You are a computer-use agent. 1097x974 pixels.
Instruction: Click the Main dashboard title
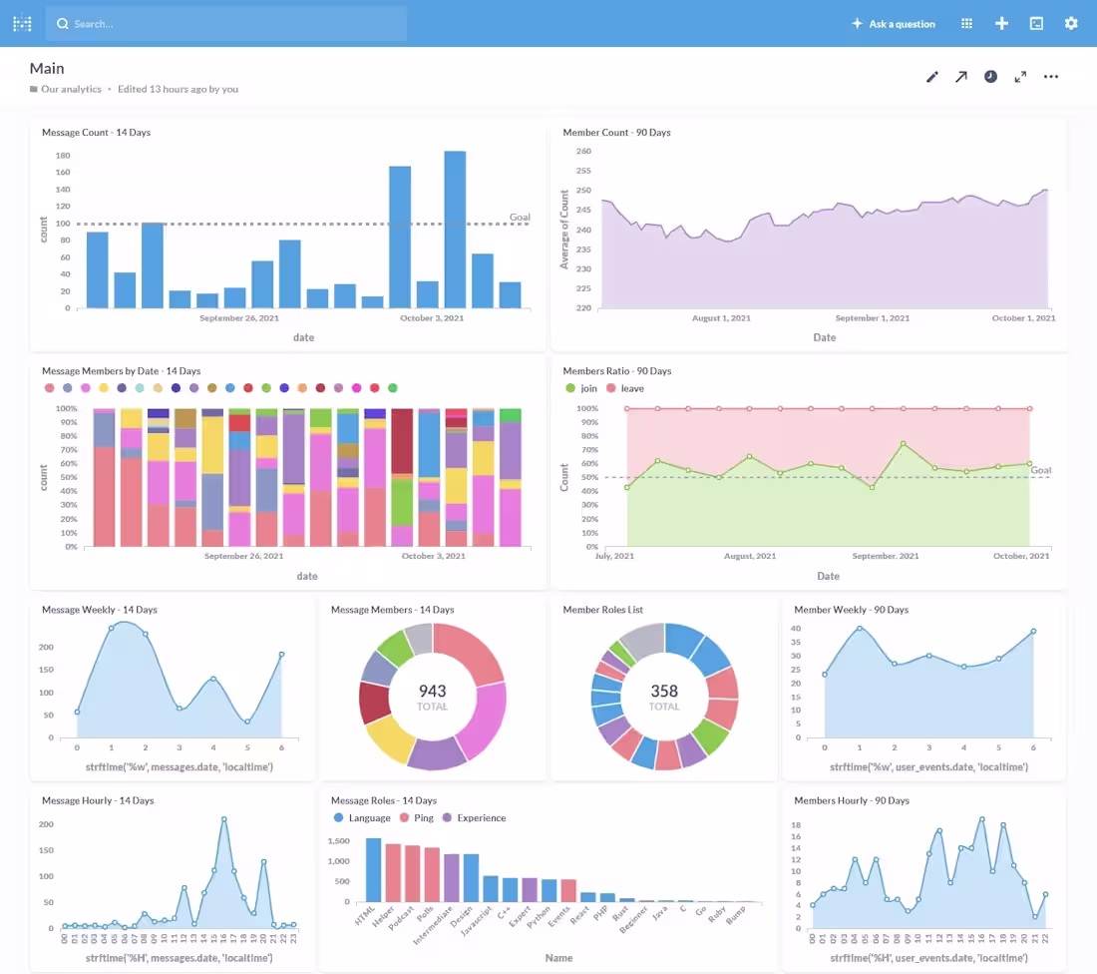(47, 68)
